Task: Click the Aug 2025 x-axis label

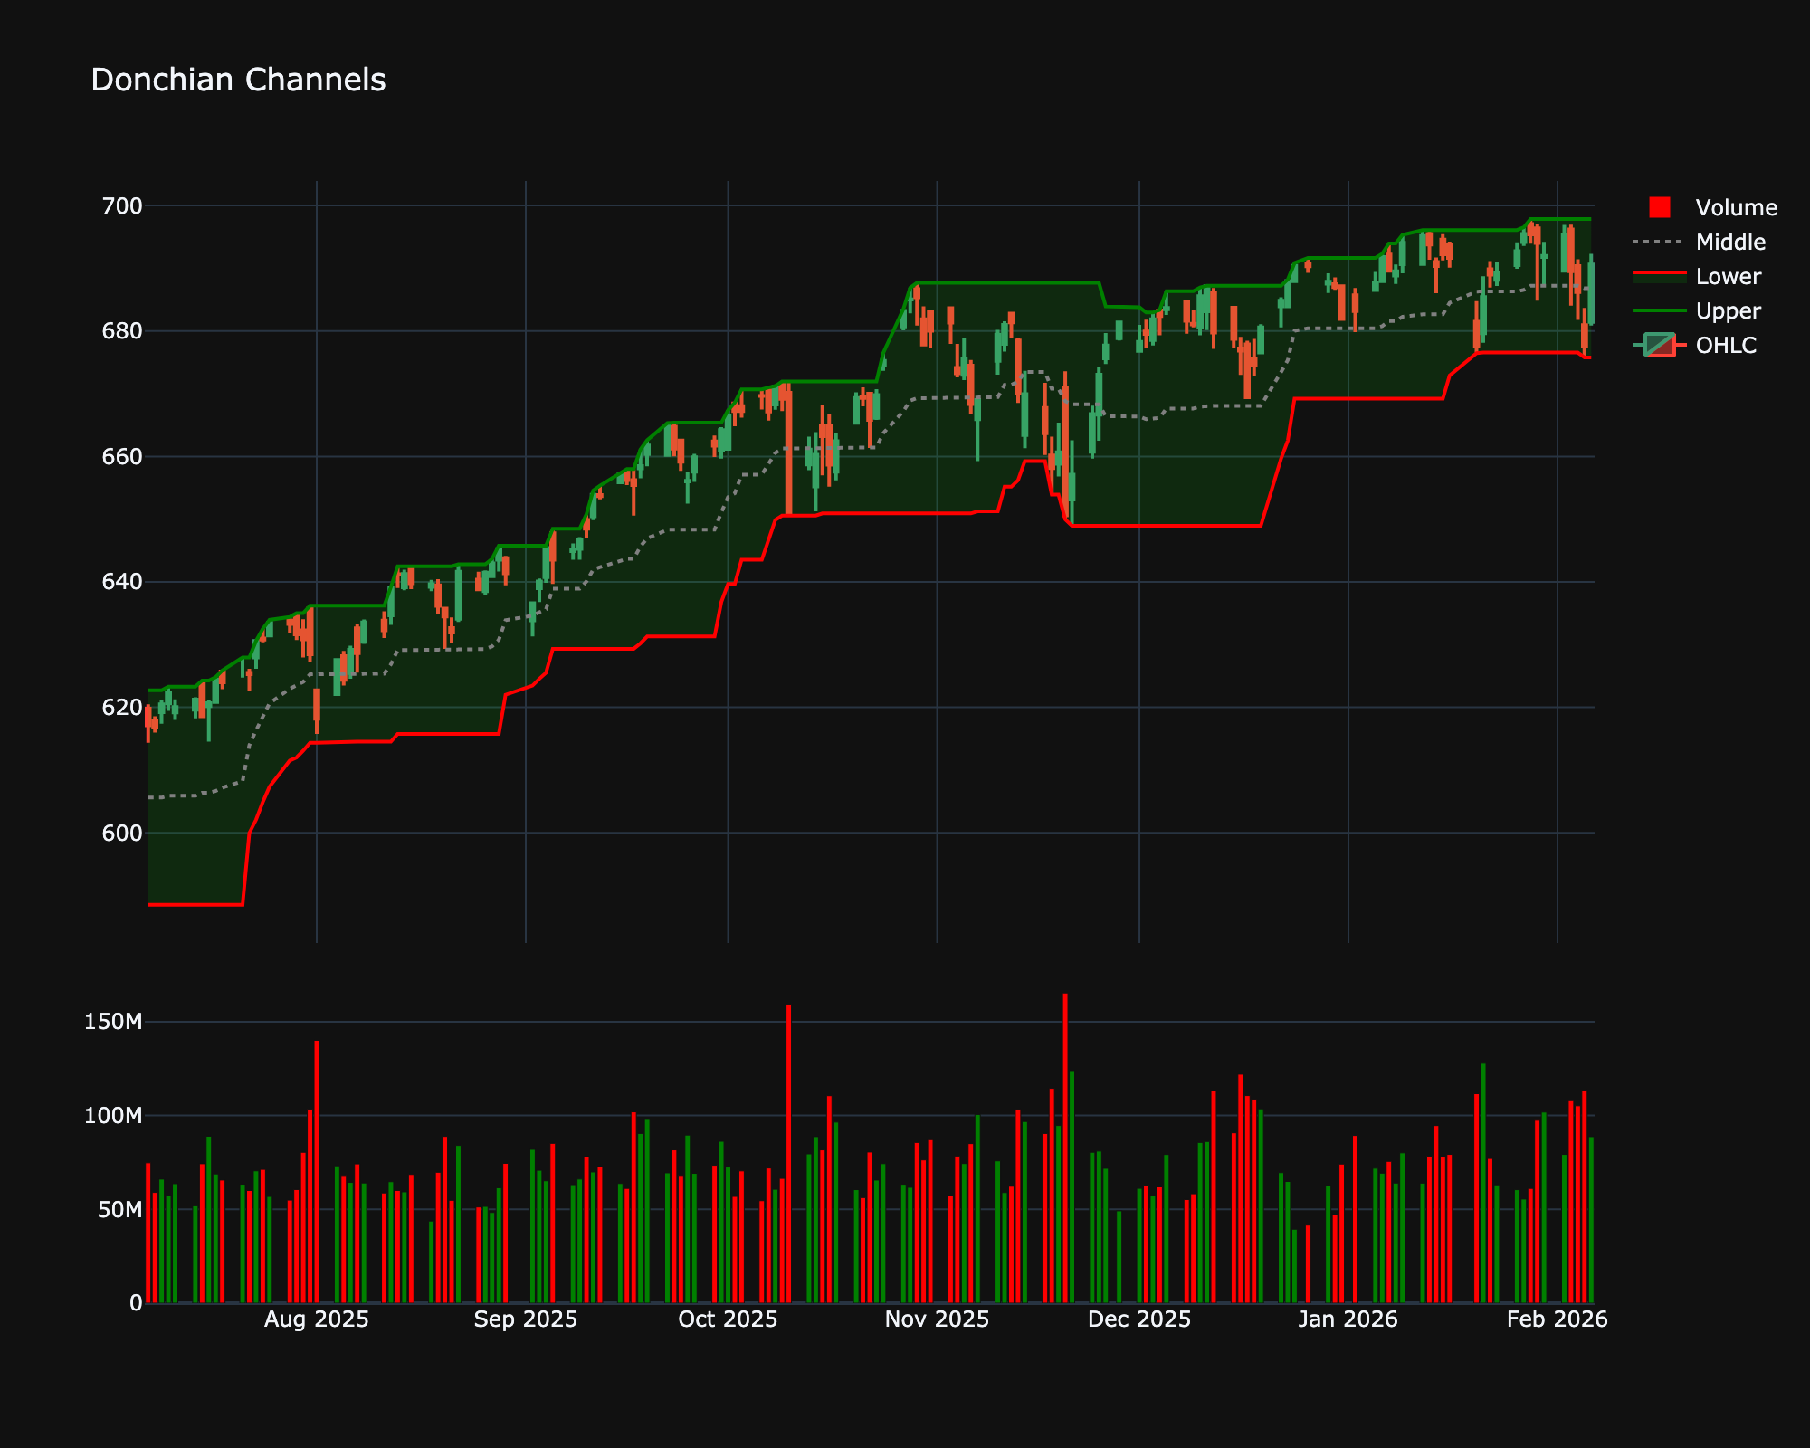Action: point(316,1319)
